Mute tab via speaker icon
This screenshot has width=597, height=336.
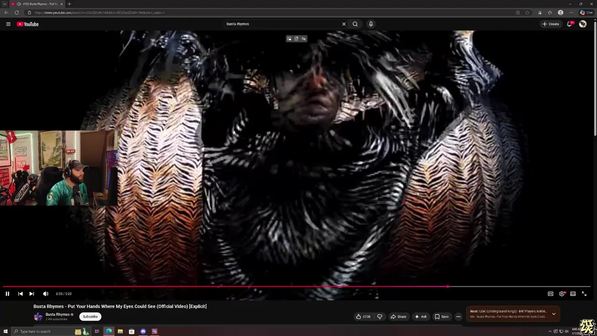pos(19,4)
